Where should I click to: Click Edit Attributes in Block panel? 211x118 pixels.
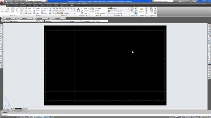click(x=100, y=13)
